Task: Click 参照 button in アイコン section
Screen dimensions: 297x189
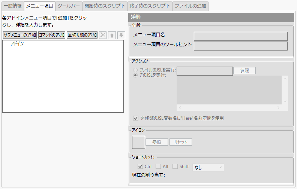Action: tap(157, 142)
